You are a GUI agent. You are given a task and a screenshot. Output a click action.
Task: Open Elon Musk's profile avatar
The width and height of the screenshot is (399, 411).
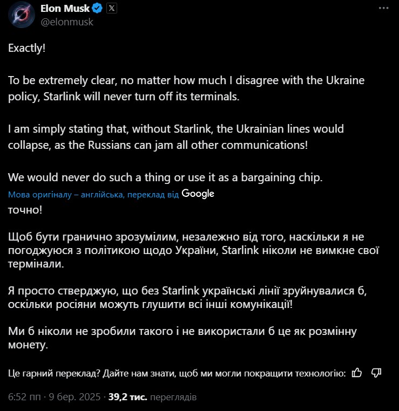pos(20,15)
